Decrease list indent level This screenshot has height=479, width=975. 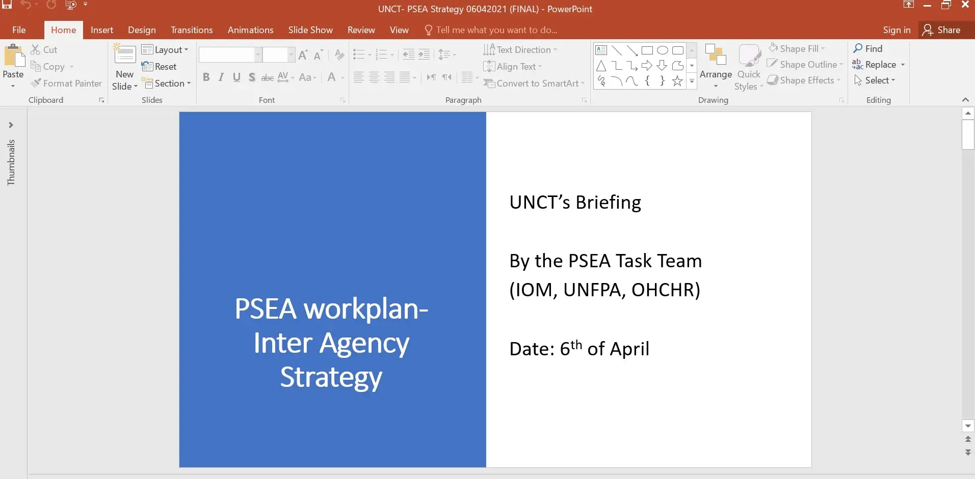(x=408, y=54)
